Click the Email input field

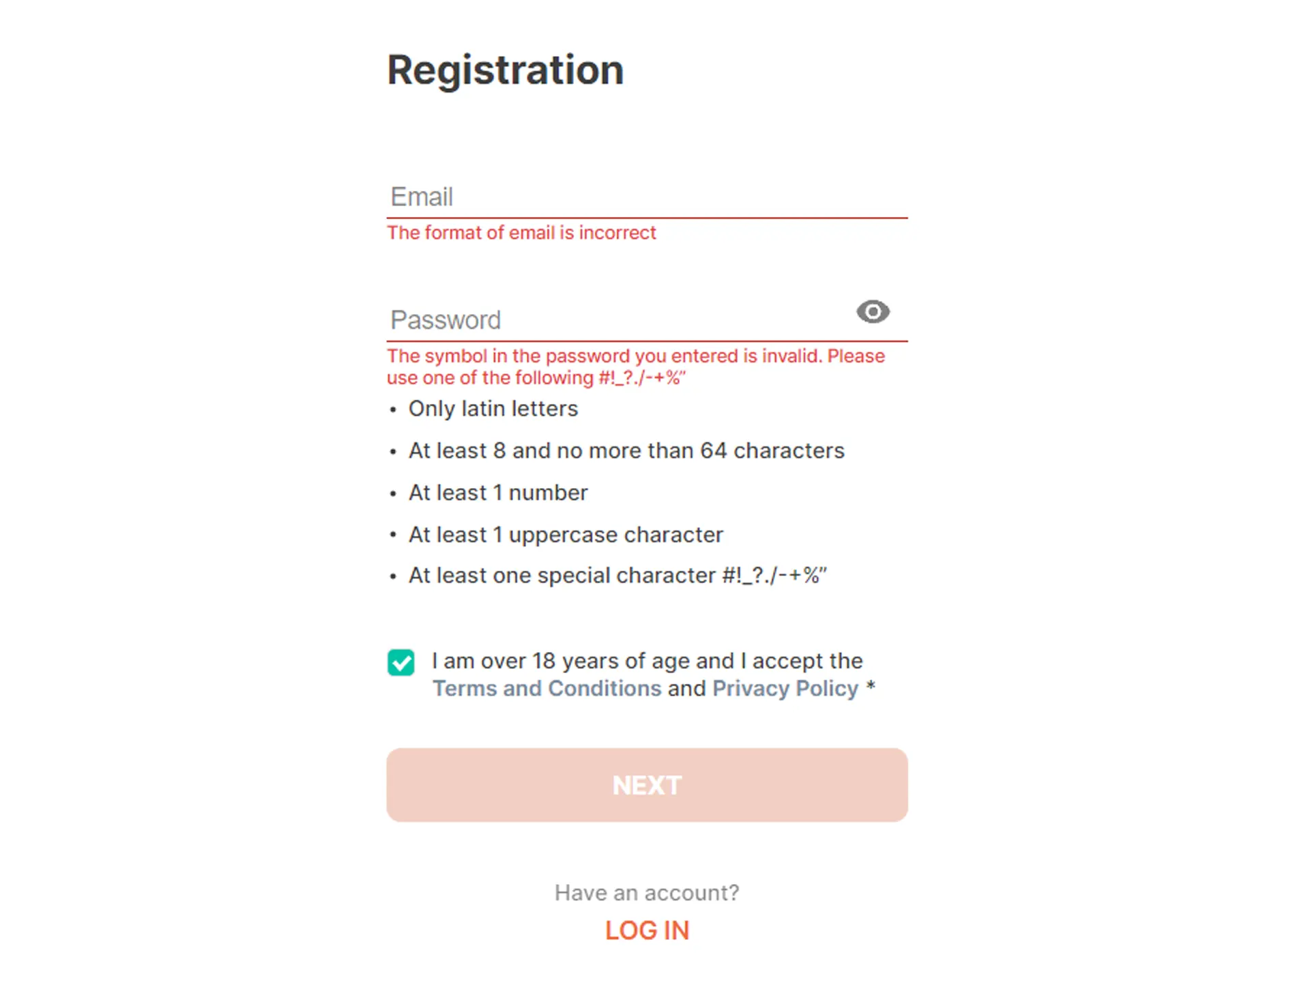click(x=647, y=196)
